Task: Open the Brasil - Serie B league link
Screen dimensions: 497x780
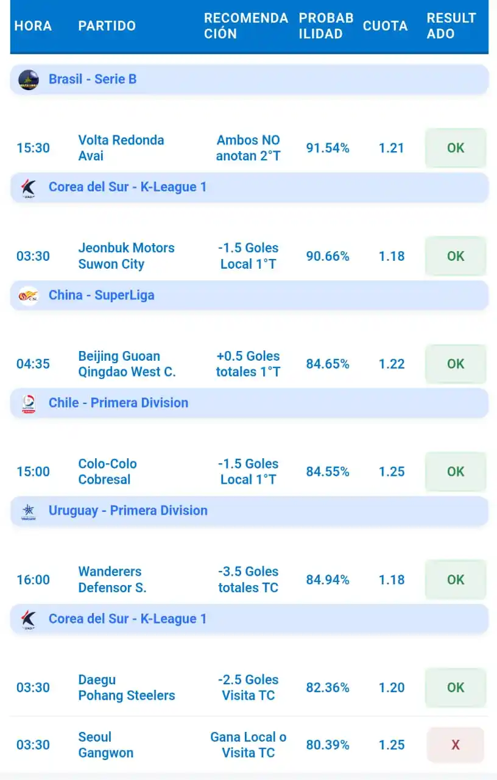Action: tap(93, 79)
